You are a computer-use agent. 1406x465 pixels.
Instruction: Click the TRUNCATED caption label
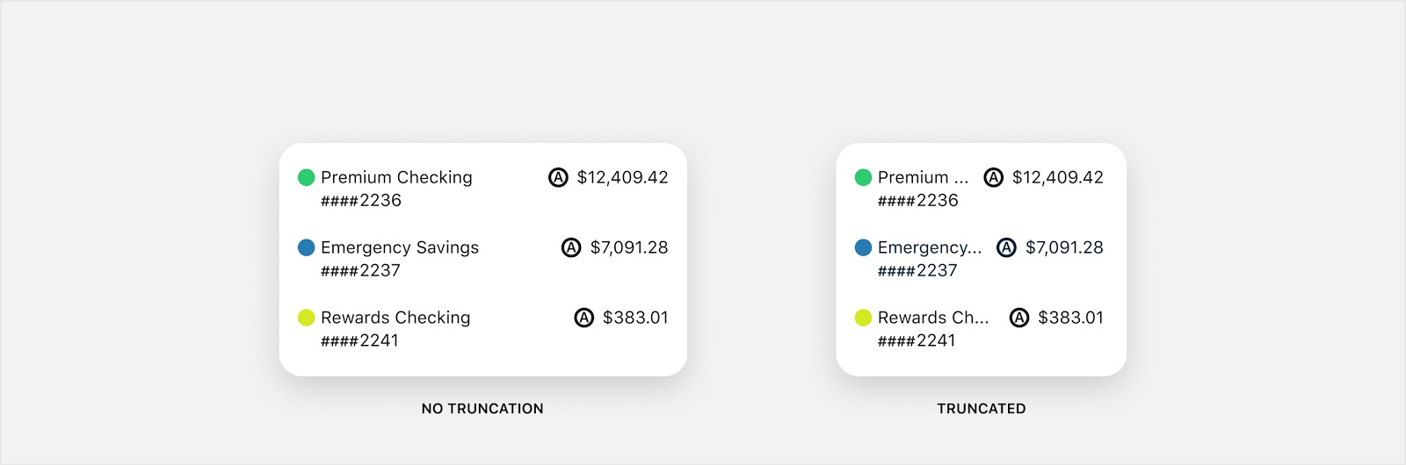point(982,409)
